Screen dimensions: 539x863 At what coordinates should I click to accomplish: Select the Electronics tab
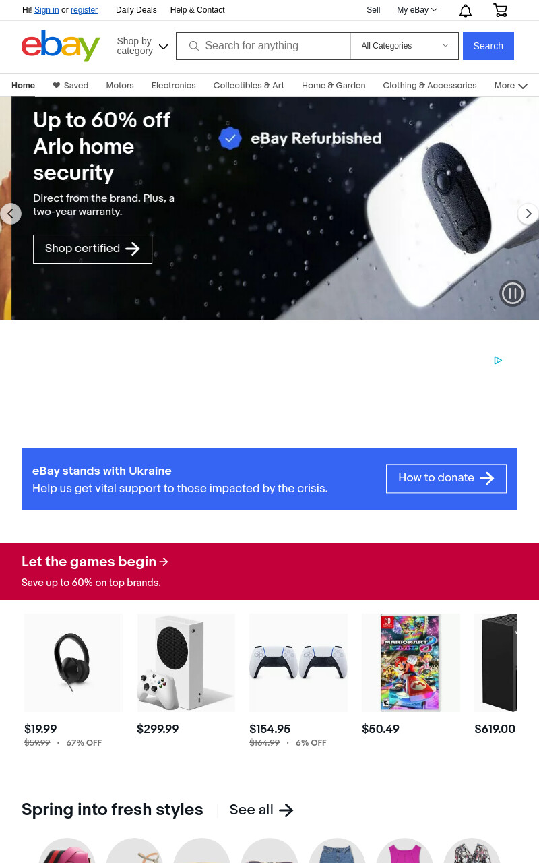(173, 86)
